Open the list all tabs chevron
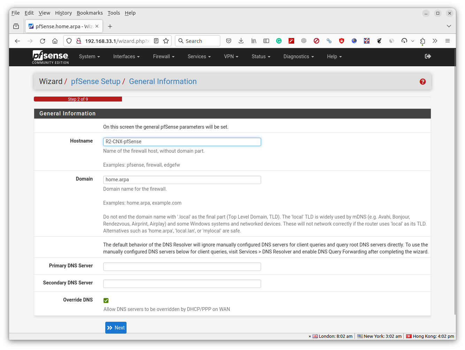This screenshot has width=465, height=350. (x=449, y=26)
